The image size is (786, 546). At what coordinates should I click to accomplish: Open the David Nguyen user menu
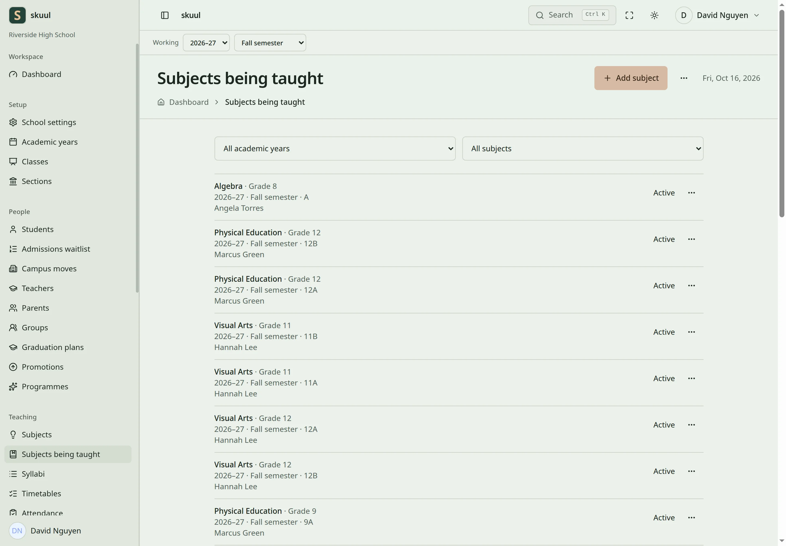(x=717, y=15)
